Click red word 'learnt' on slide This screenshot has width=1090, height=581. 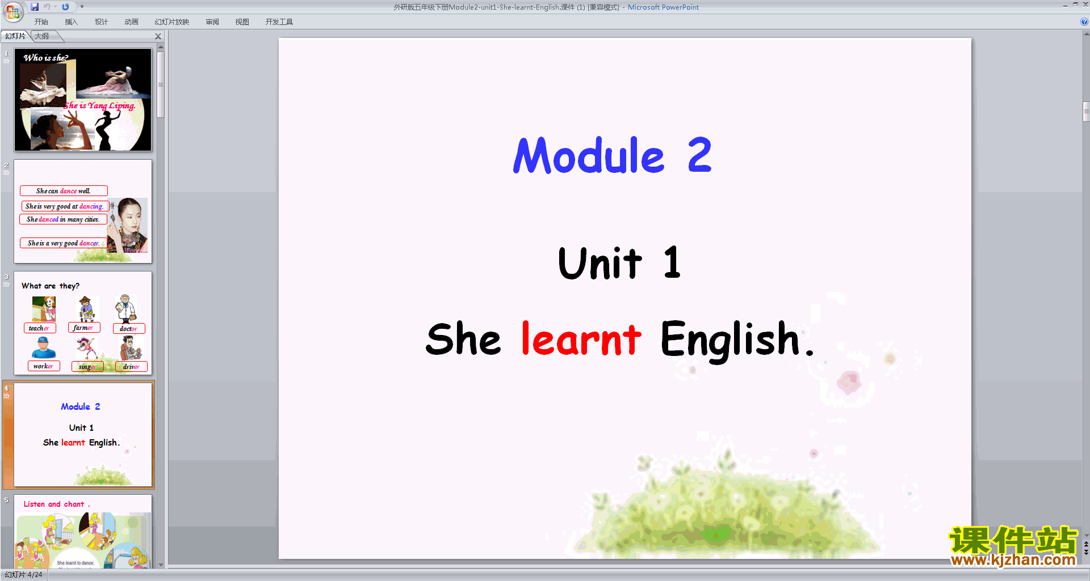coord(581,338)
